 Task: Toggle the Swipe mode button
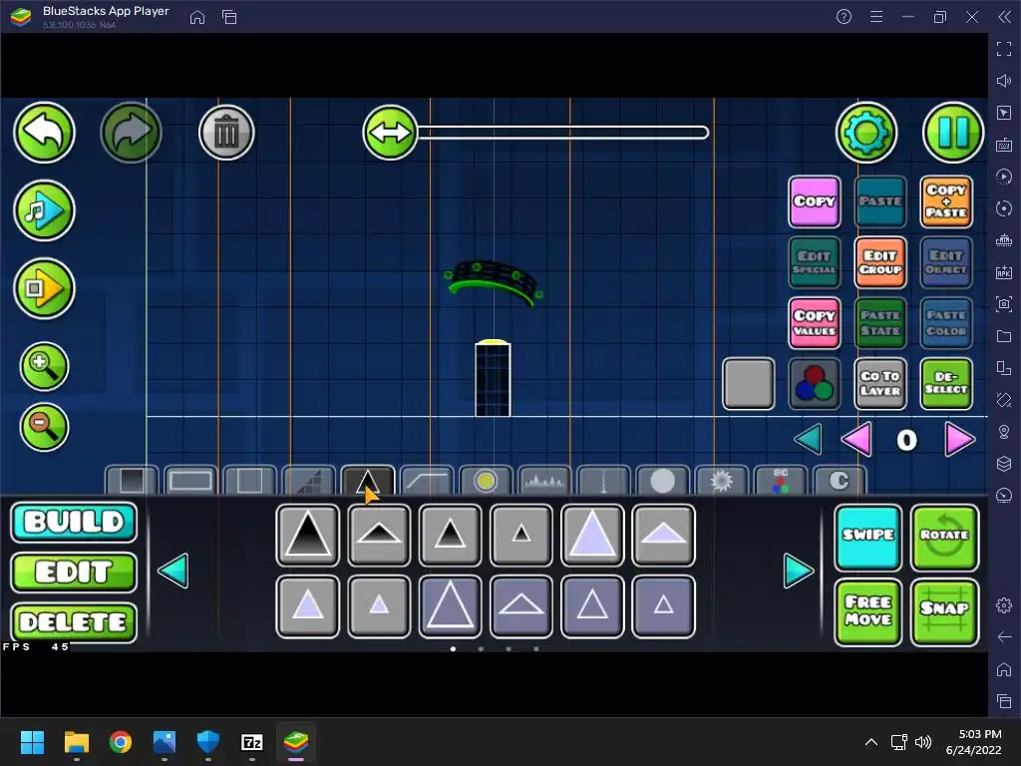tap(868, 538)
